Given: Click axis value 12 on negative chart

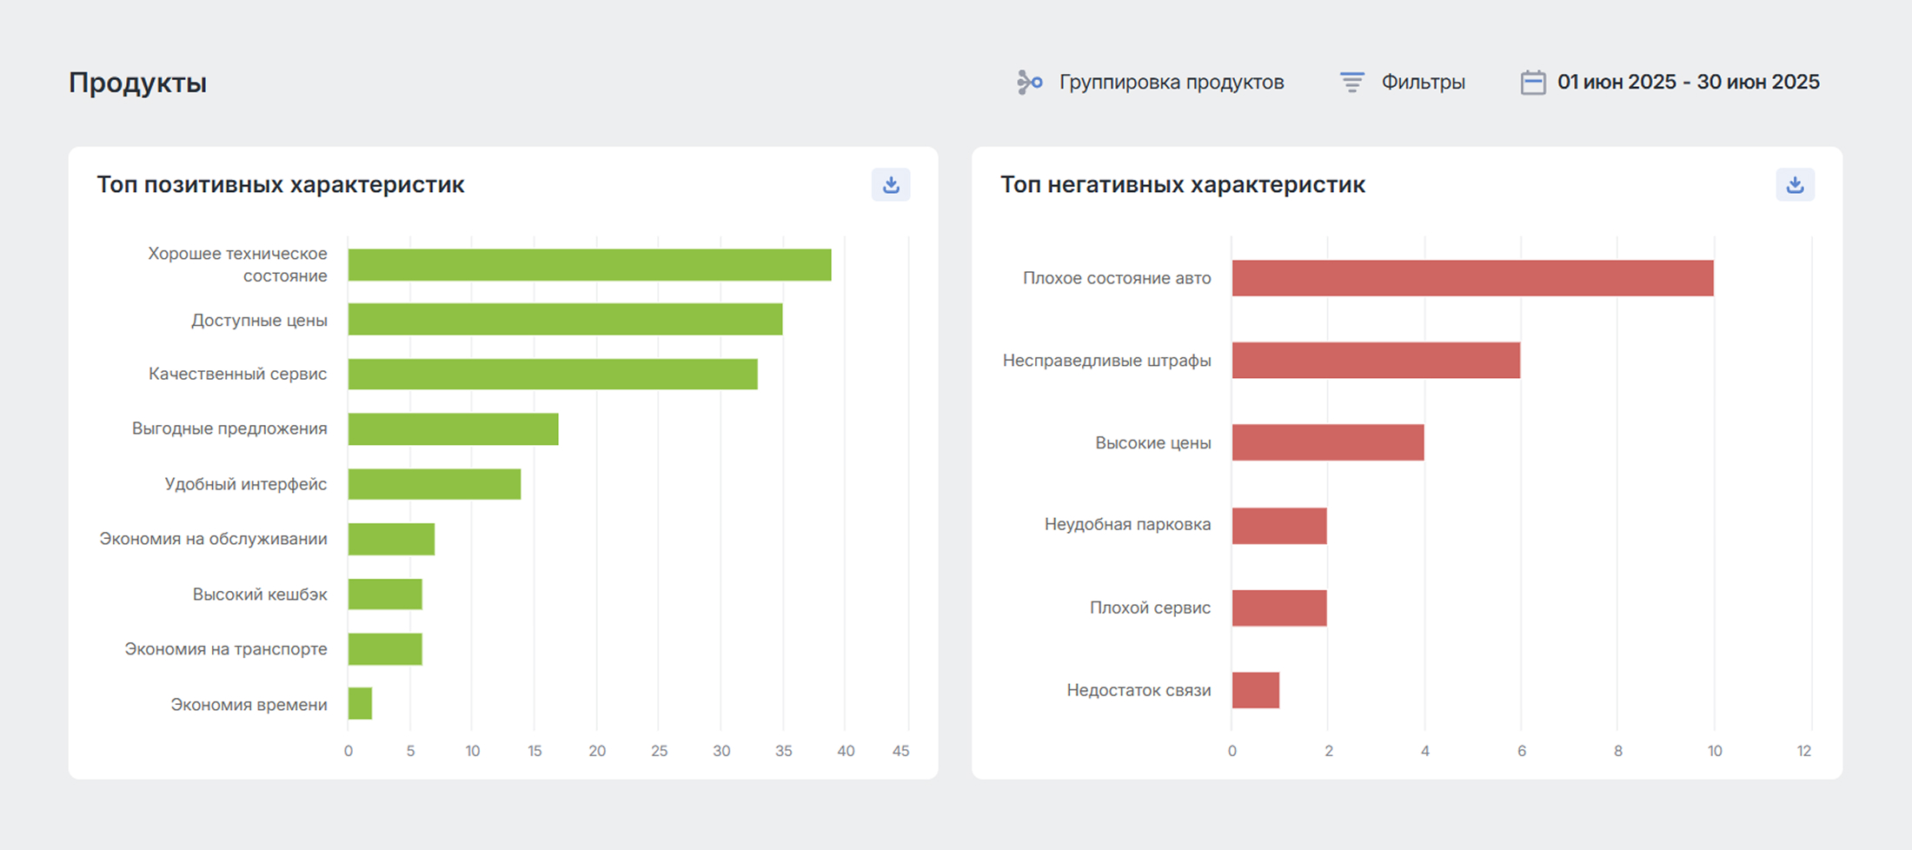Looking at the screenshot, I should 1804,751.
